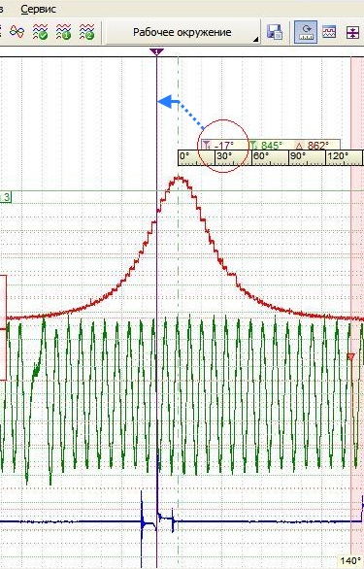364x569 pixels.
Task: Click the red waveform panel icon
Action: click(329, 32)
